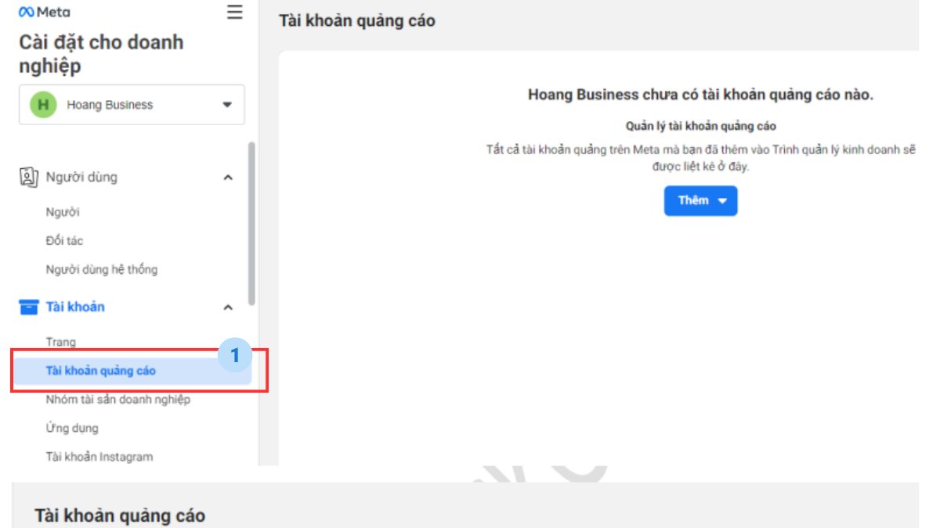940x528 pixels.
Task: Click the Người dùng section heading
Action: tap(81, 177)
